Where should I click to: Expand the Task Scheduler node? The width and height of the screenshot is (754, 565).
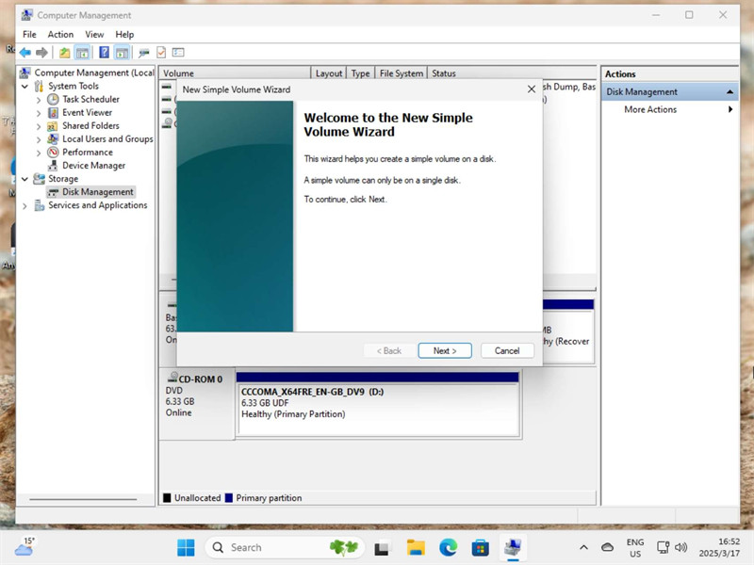click(39, 100)
